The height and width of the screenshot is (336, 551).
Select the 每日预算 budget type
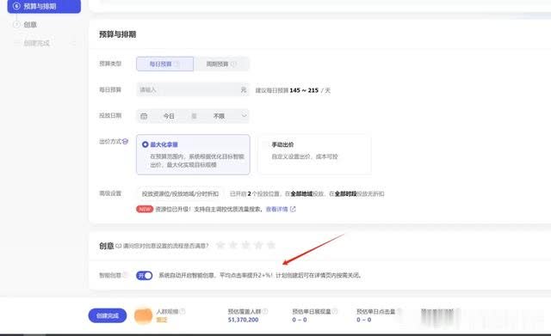(164, 64)
